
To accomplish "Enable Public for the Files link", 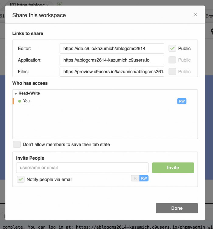I will click(172, 71).
